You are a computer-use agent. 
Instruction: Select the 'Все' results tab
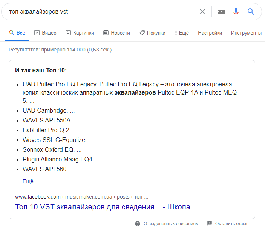17,33
